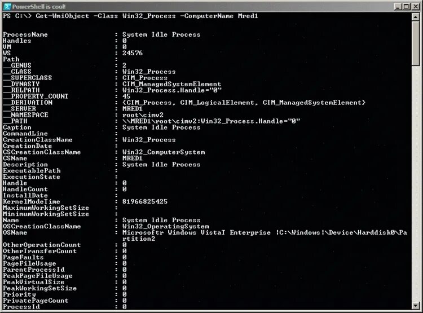The width and height of the screenshot is (423, 313).
Task: Open the PowerShell icon system menu
Action: click(x=7, y=6)
